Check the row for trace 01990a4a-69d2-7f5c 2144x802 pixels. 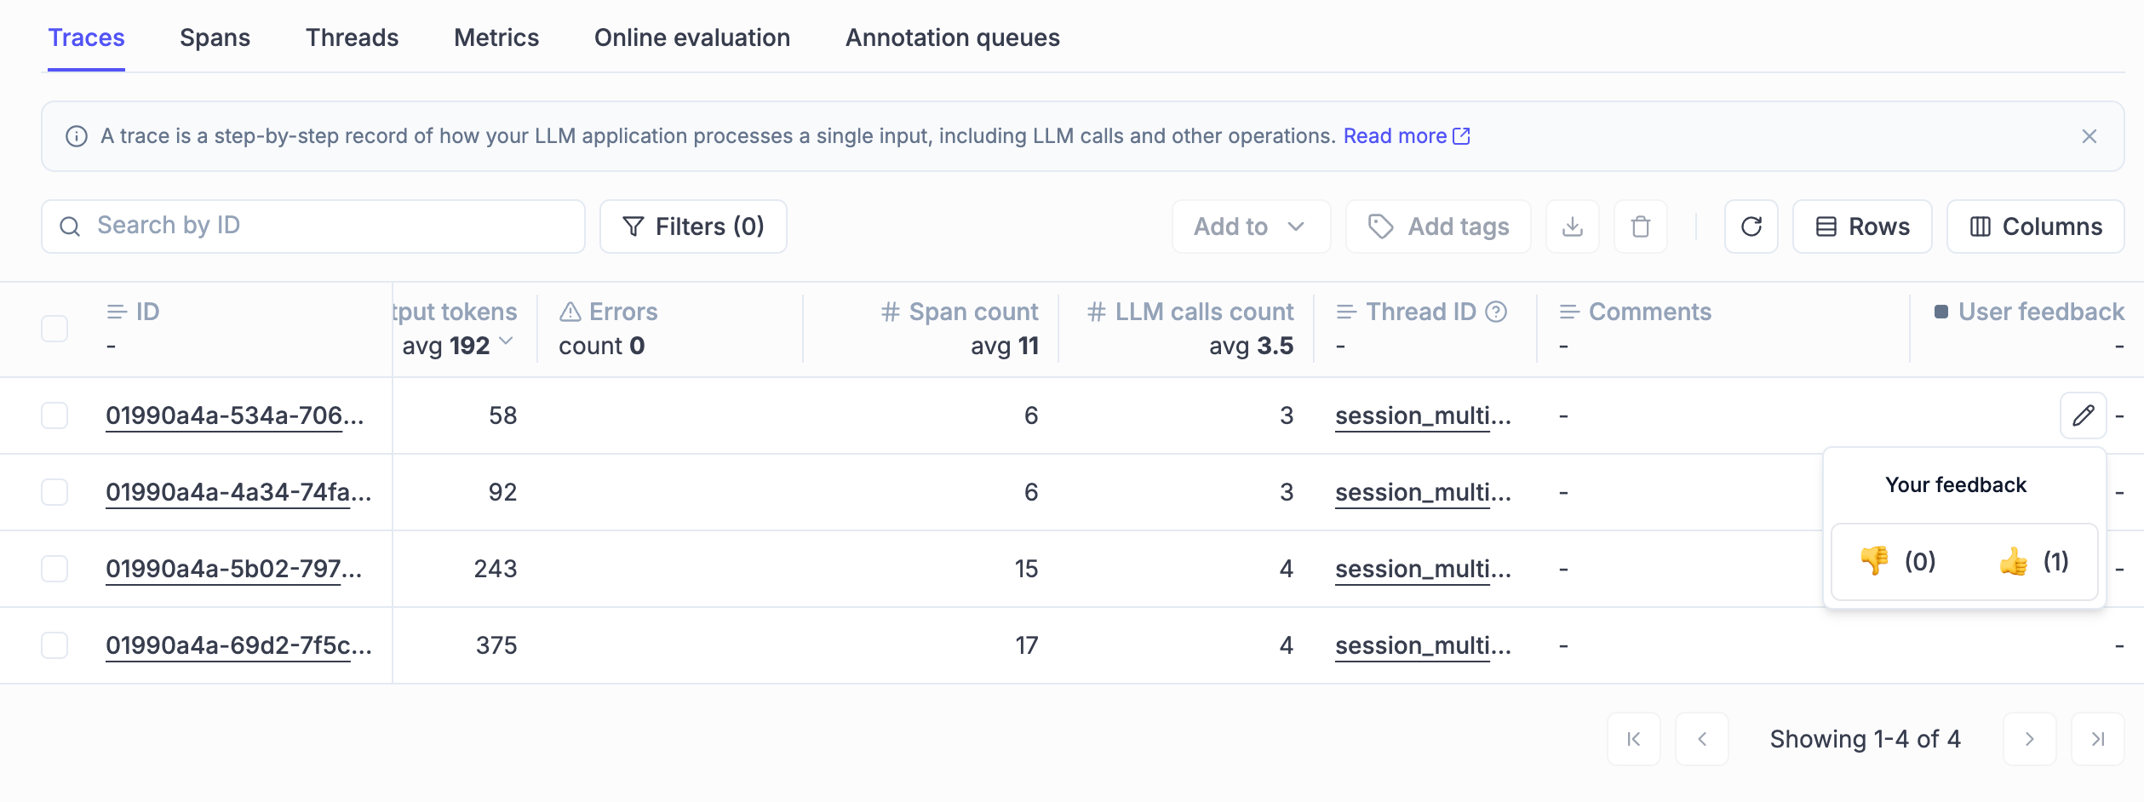click(x=54, y=644)
